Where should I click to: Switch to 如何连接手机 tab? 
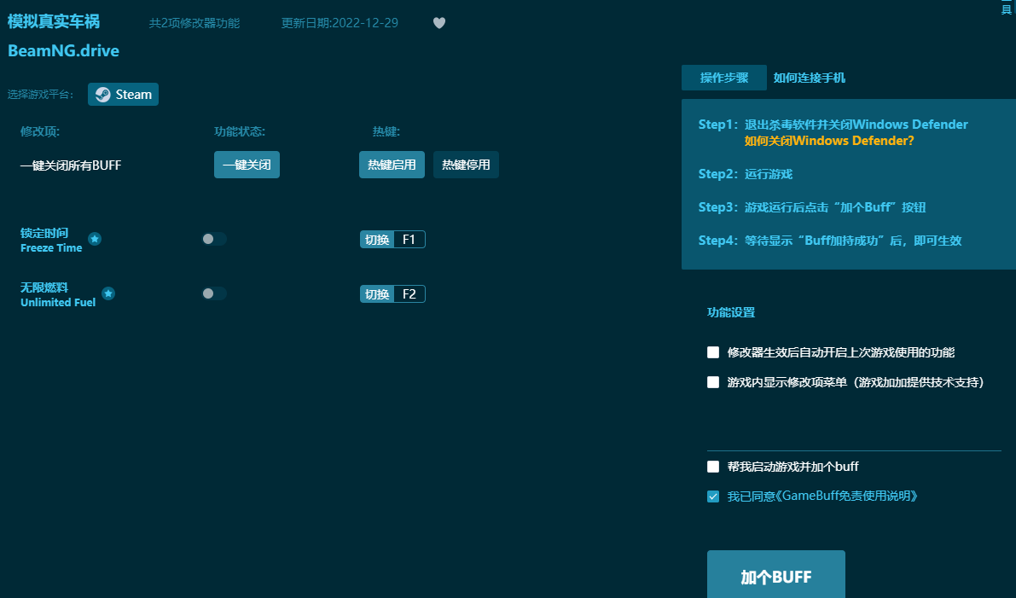tap(810, 78)
